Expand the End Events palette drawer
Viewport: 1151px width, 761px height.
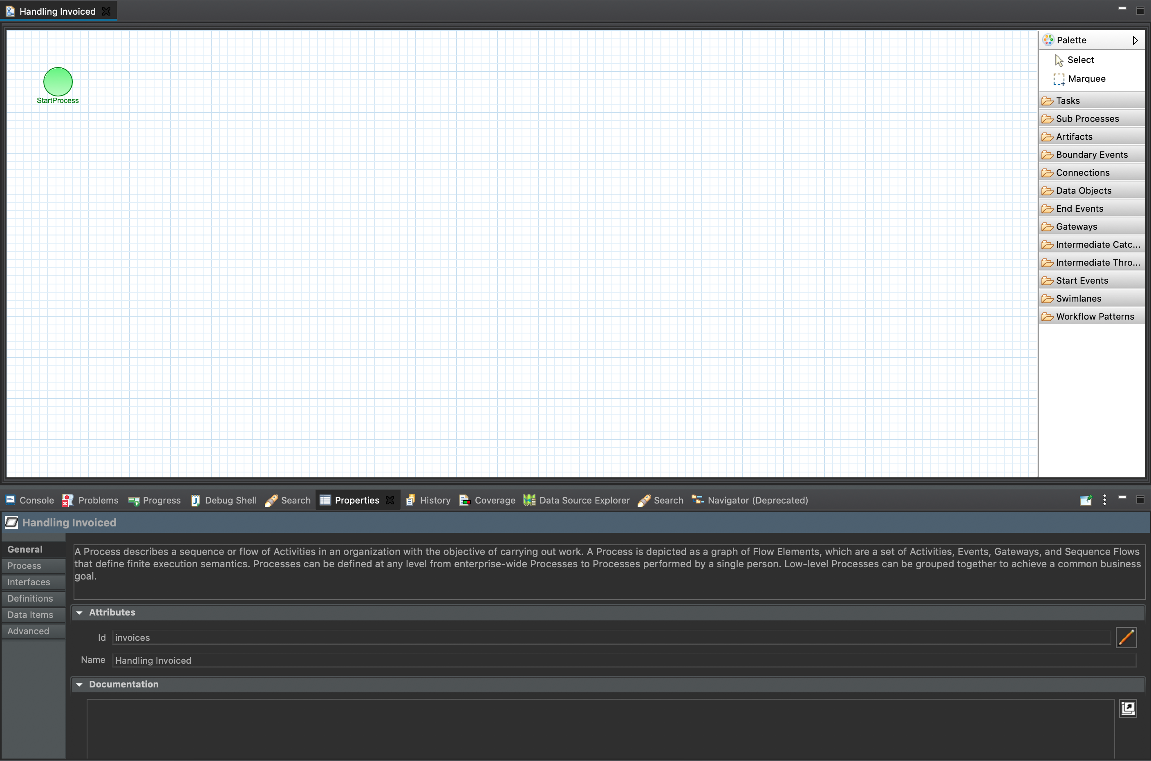[1092, 208]
